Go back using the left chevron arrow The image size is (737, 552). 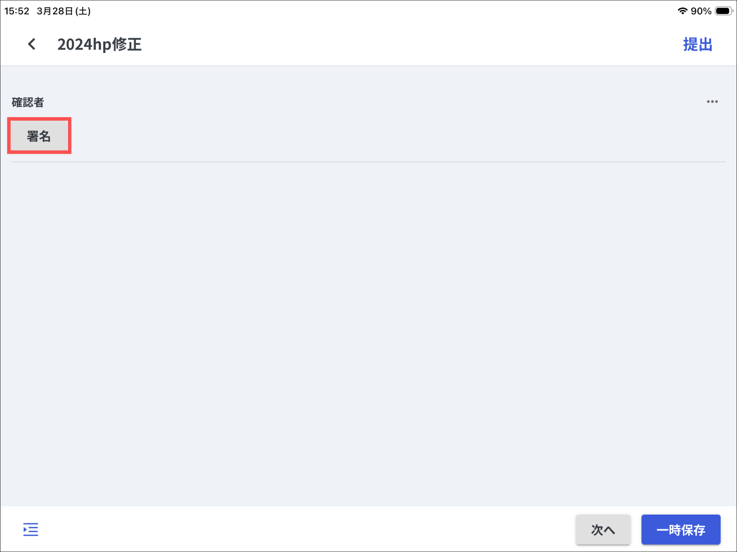pyautogui.click(x=32, y=44)
